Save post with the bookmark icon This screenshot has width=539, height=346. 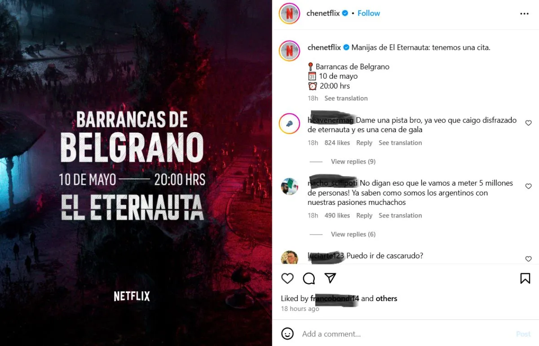click(x=525, y=279)
